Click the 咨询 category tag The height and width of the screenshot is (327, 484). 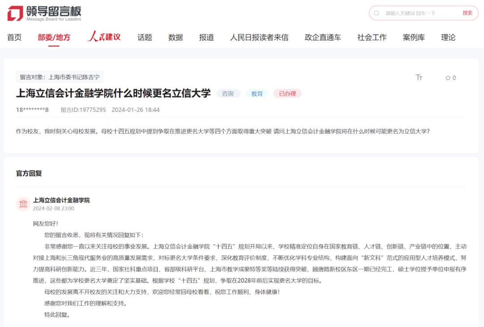pos(228,93)
